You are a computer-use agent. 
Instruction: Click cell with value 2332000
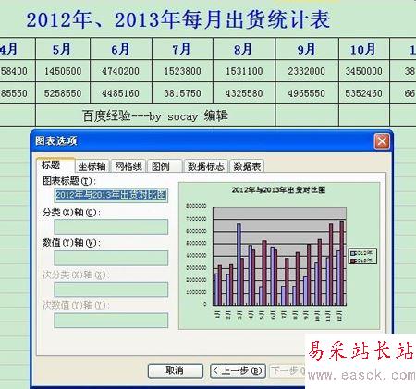(x=307, y=71)
